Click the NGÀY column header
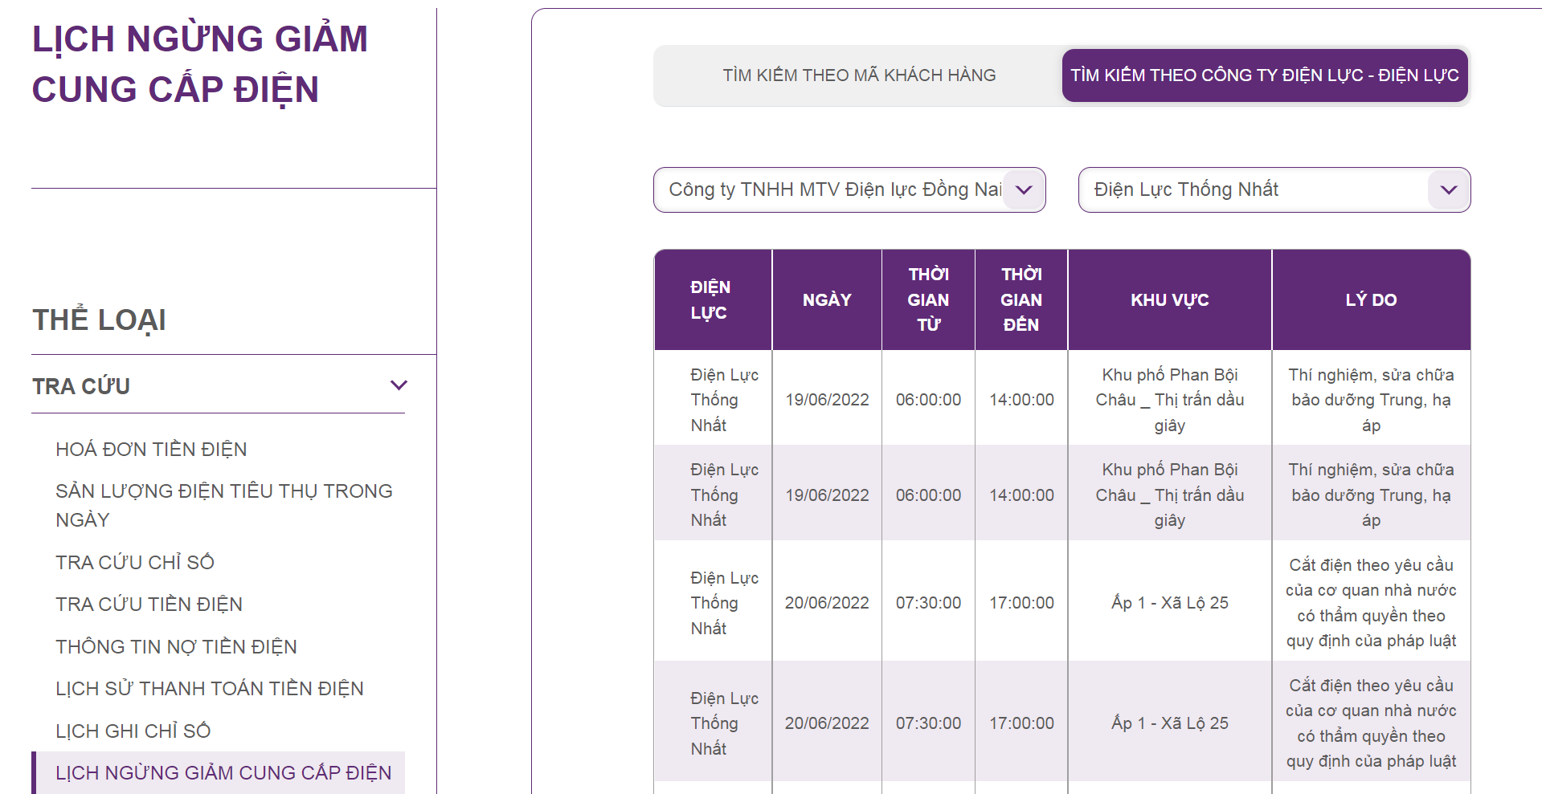 [x=827, y=299]
